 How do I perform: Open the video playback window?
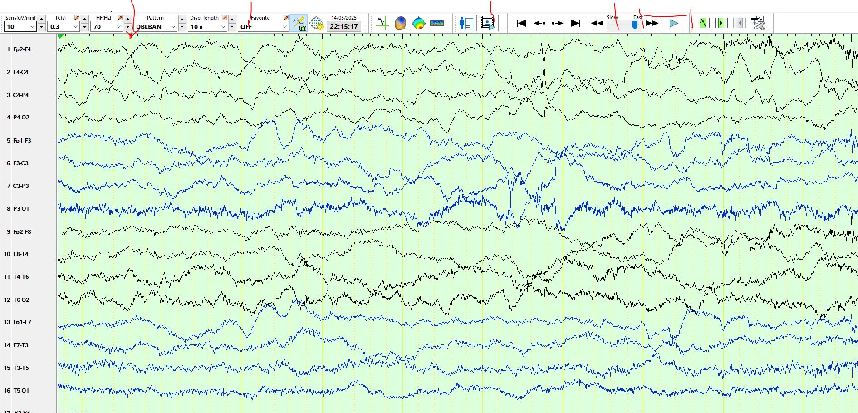click(488, 23)
